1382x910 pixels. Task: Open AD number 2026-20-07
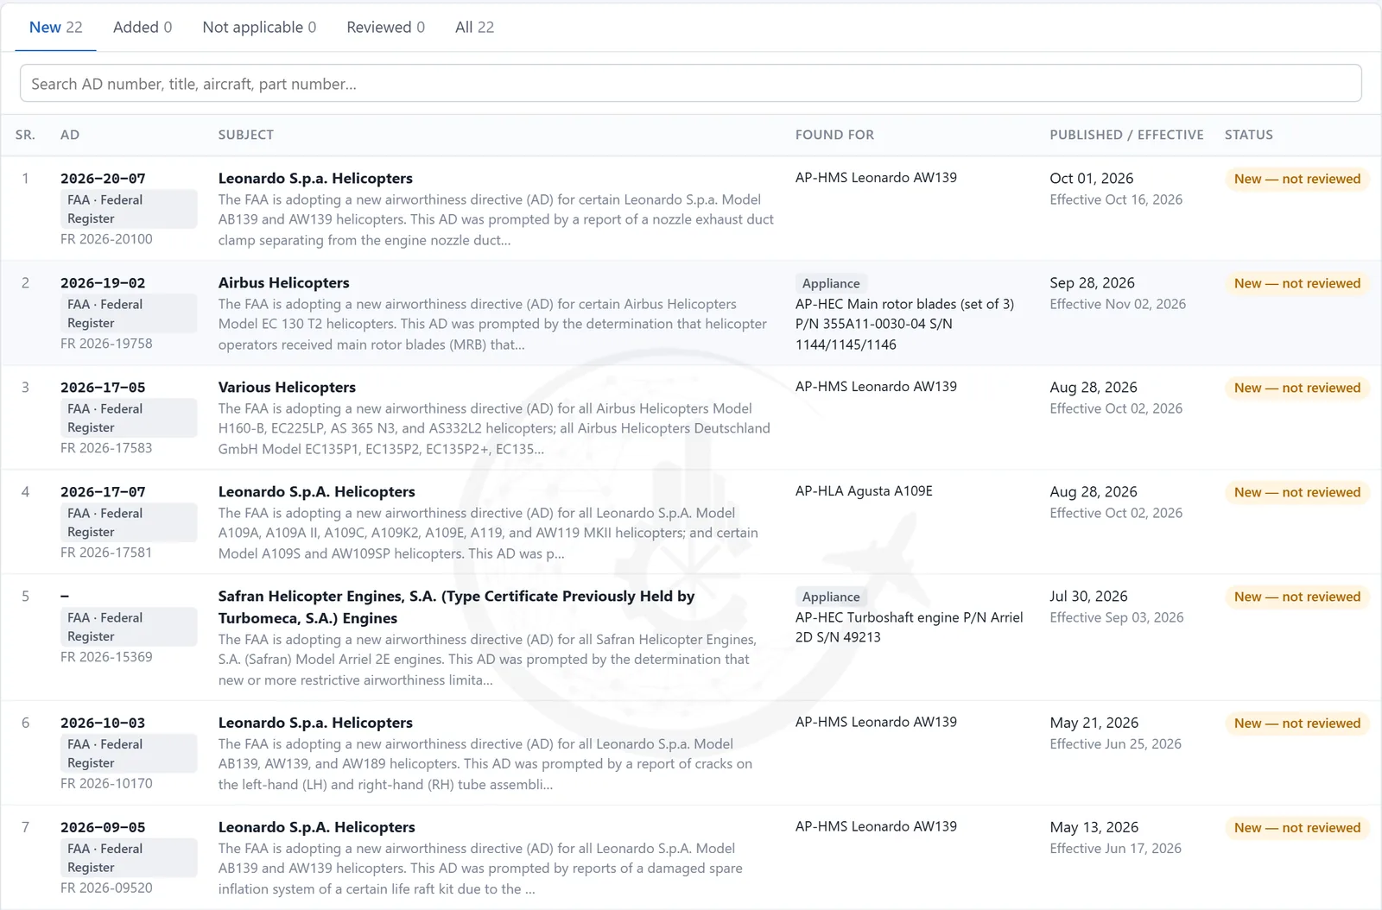pyautogui.click(x=103, y=179)
